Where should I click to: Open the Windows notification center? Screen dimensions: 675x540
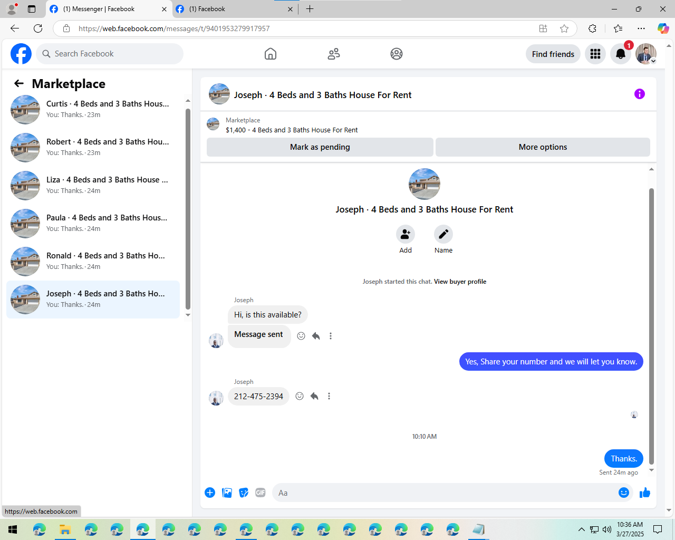(x=658, y=529)
